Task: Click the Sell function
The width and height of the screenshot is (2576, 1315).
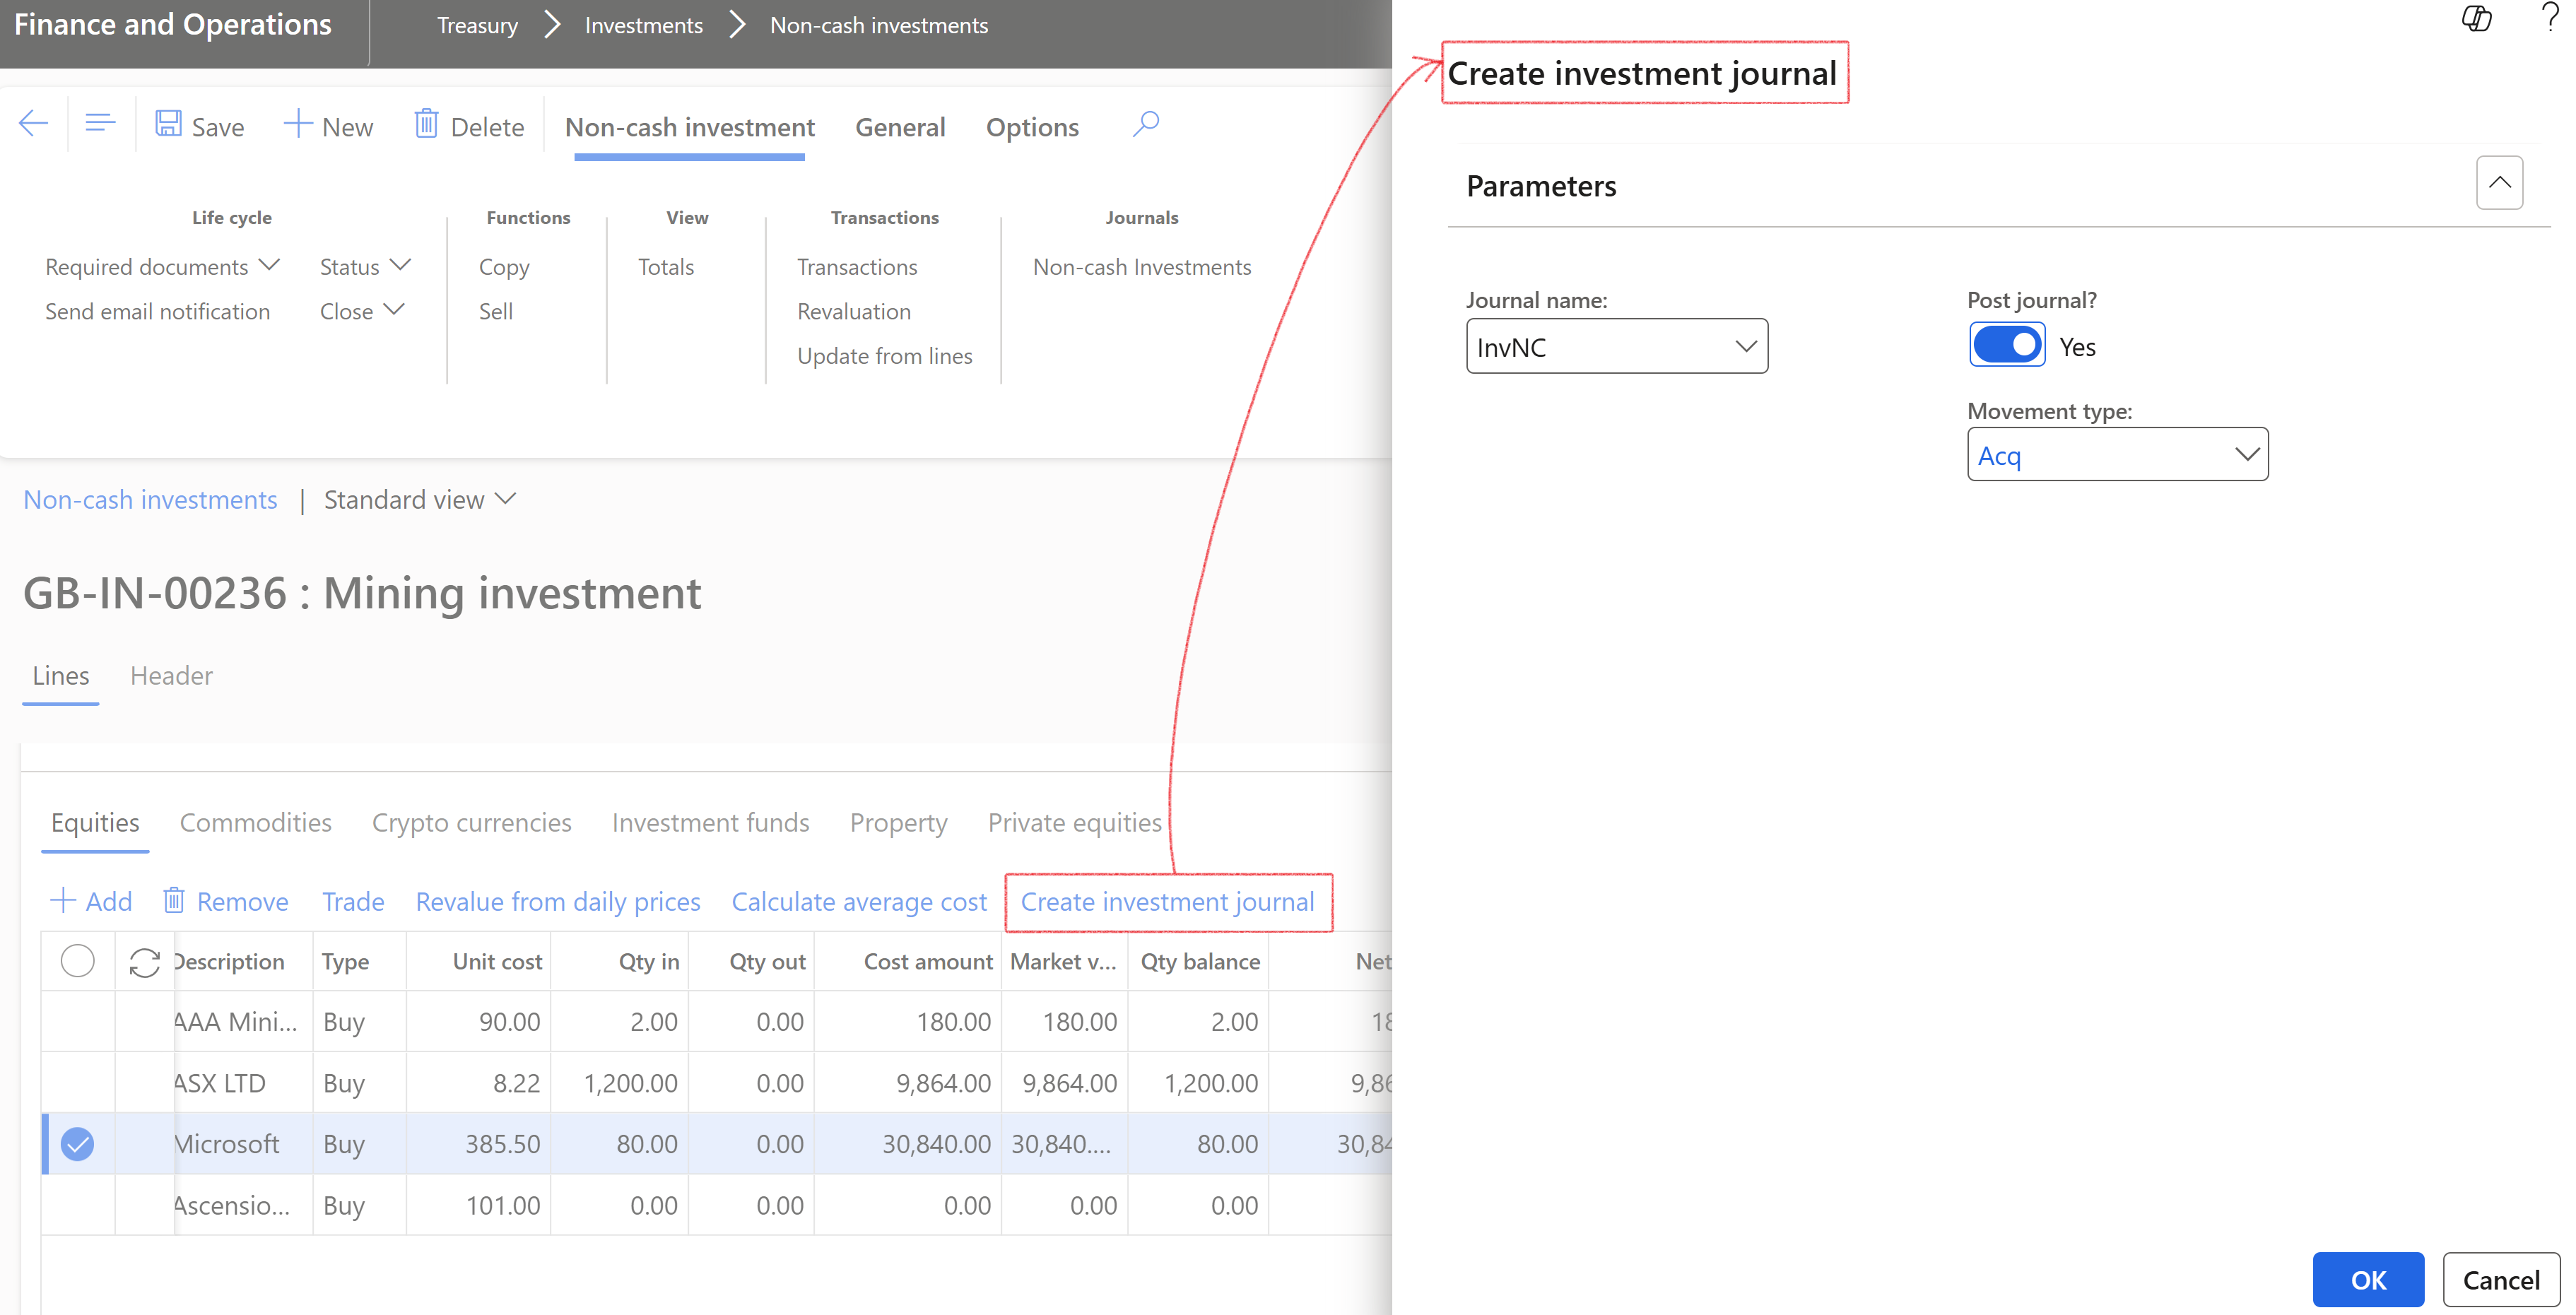Action: 496,312
